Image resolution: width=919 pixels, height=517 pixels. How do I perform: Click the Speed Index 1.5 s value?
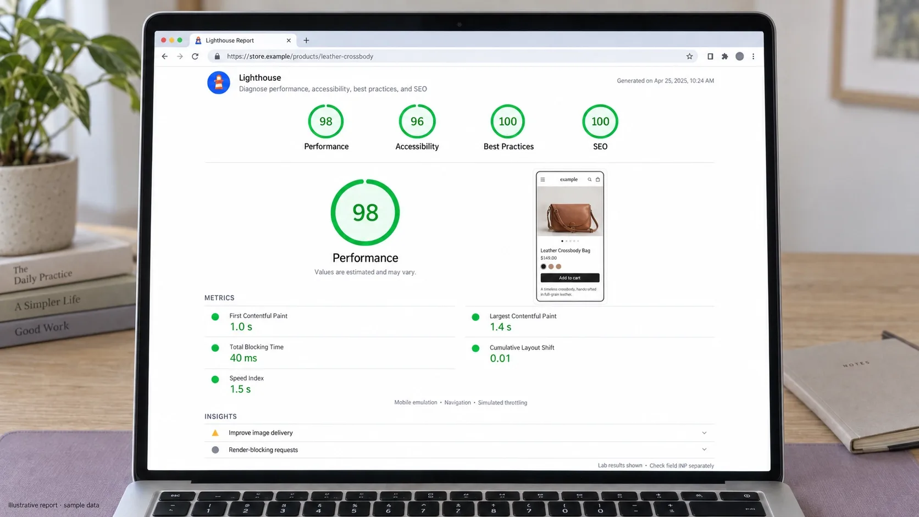240,390
